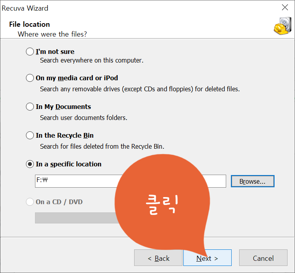295x273 pixels.
Task: Close the Recuva Wizard window
Action: point(285,7)
